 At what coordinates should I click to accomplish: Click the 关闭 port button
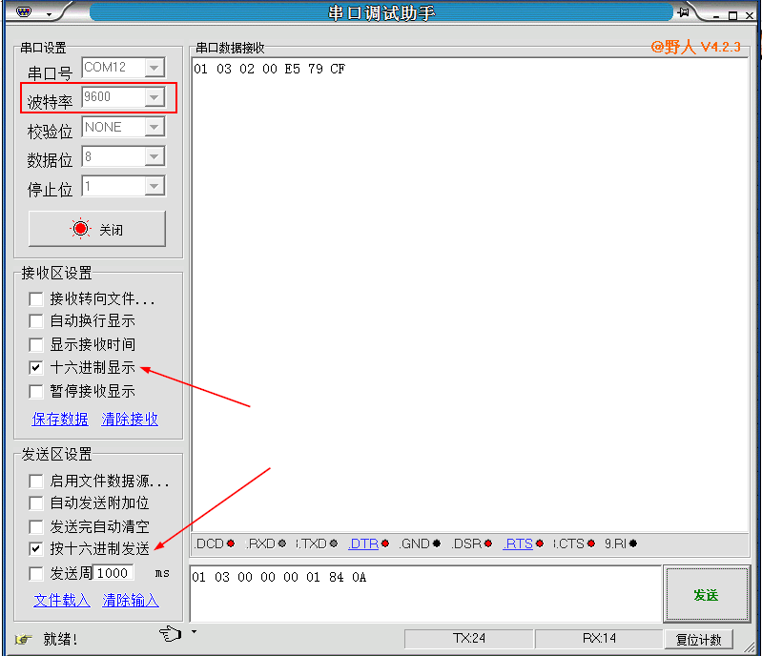tap(97, 229)
